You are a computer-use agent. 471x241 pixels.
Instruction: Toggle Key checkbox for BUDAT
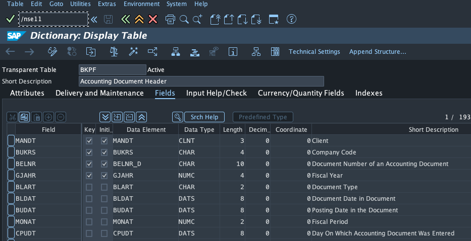point(89,210)
